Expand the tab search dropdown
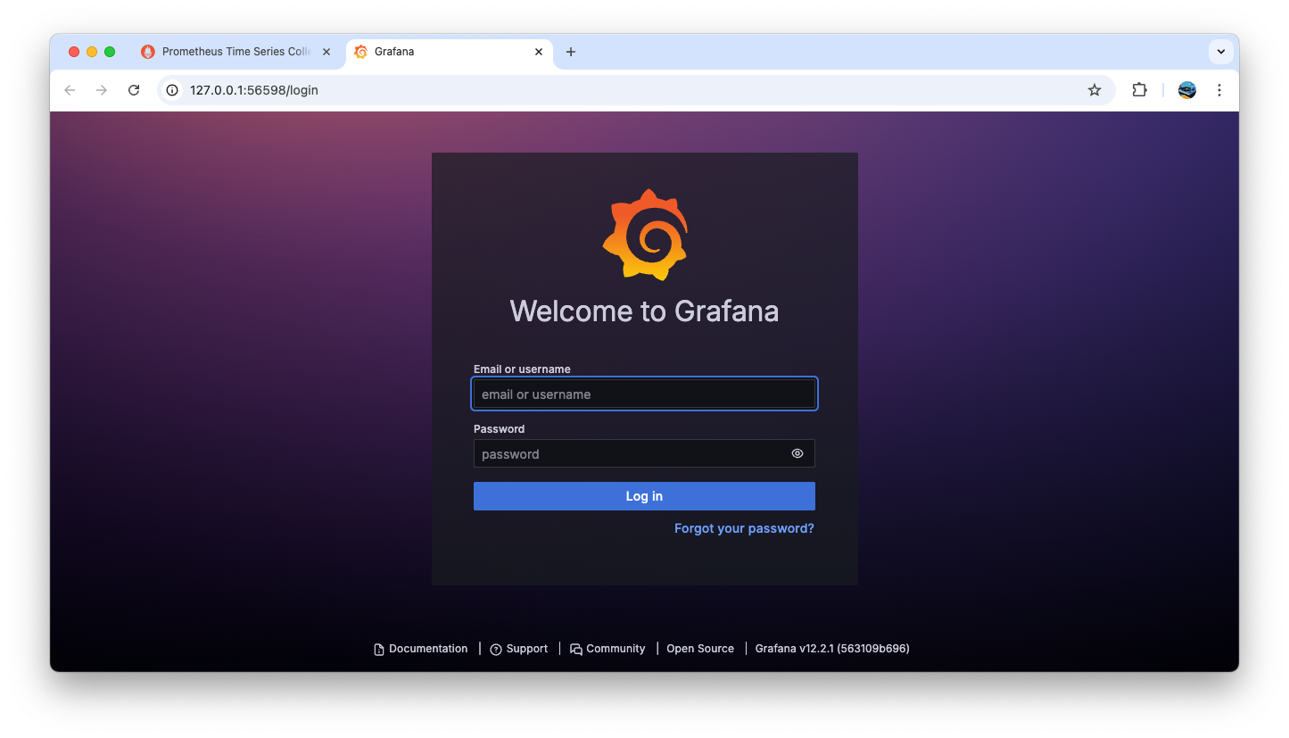Screen dimensions: 1289x738 [1221, 52]
